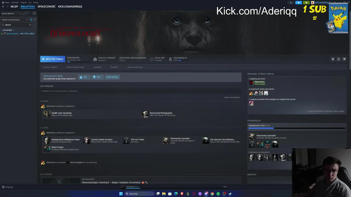Image resolution: width=351 pixels, height=197 pixels.
Task: Toggle sort by recent activity clock icon
Action: pos(31,20)
